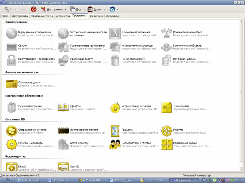The width and height of the screenshot is (245, 183).
Task: Open the 3123yav (1) taskbar window
Action: pos(60,180)
